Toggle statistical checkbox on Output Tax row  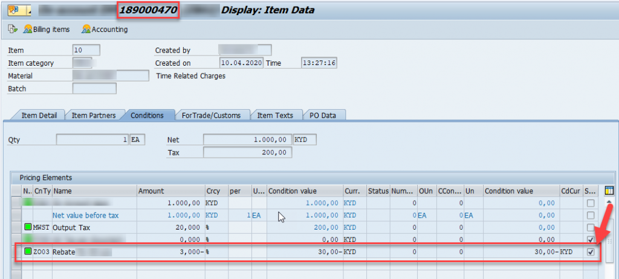(590, 227)
